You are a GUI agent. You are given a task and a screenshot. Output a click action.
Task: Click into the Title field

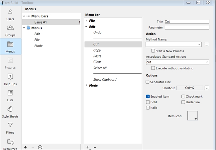point(187,22)
